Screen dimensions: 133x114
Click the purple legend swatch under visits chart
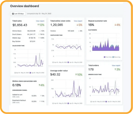tap(68, 62)
